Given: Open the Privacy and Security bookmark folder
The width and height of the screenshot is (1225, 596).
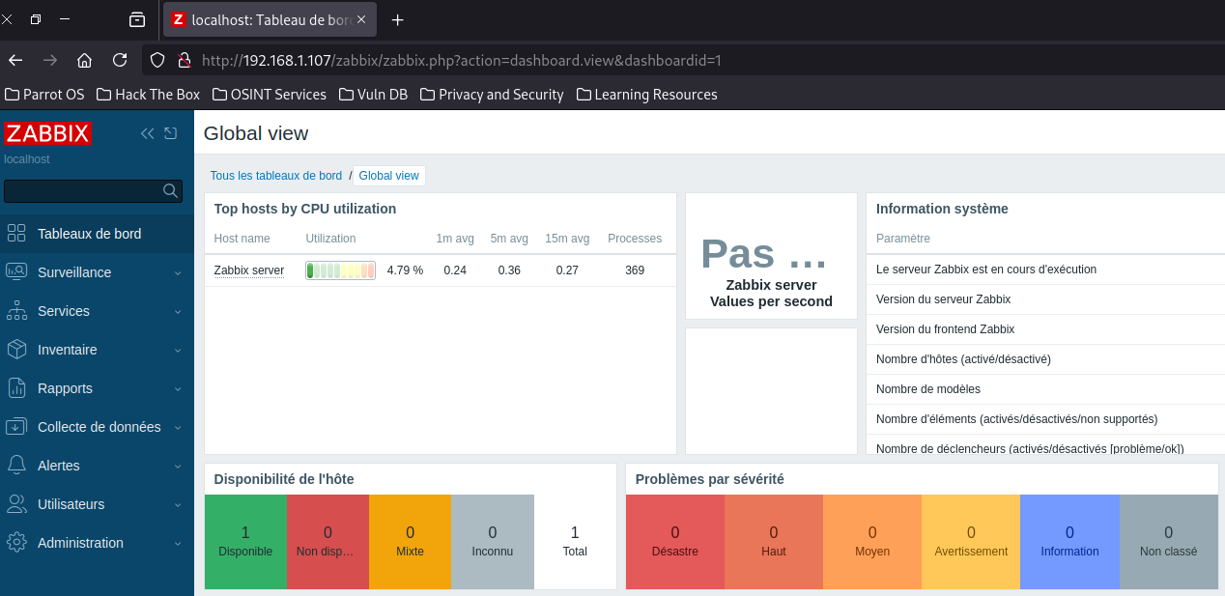Looking at the screenshot, I should (x=492, y=94).
